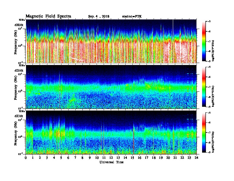Screen dimensions: 234x181
Task: Click the "-9" tick on dH/dt color bar
Action: coord(209,61)
